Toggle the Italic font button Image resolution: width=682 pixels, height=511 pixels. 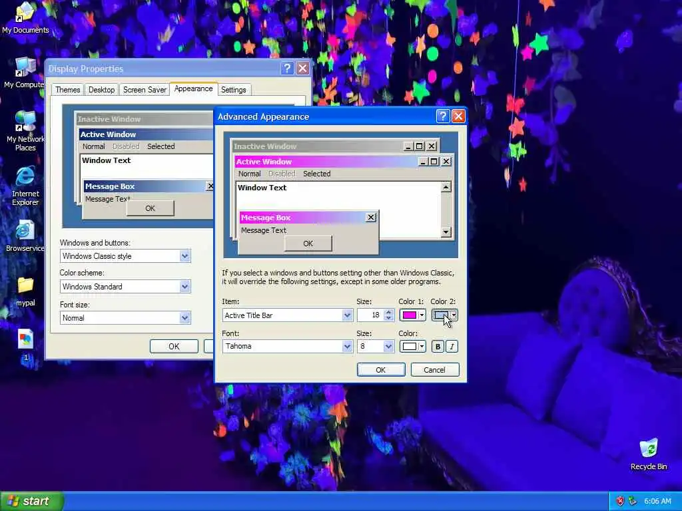[452, 346]
